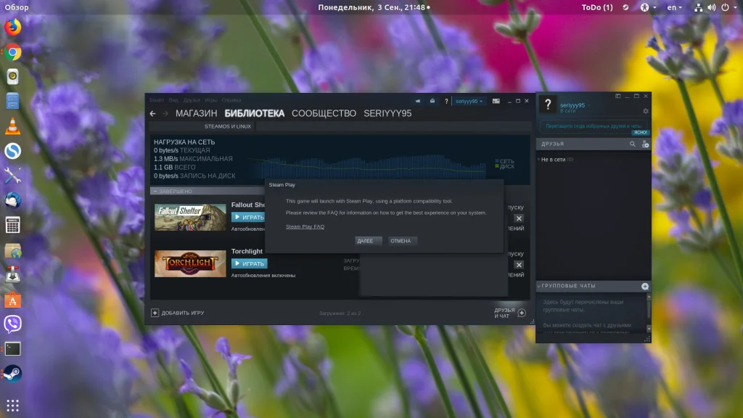The width and height of the screenshot is (743, 418).
Task: Open the Steam inbox envelope icon
Action: pos(432,102)
